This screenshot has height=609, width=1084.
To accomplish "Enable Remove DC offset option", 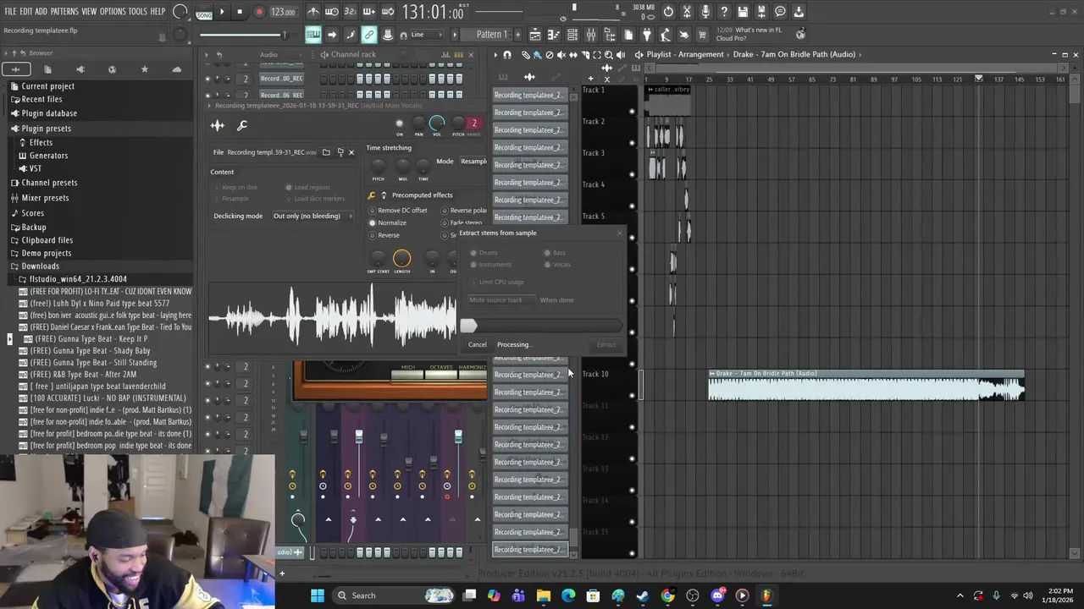I will 398,210.
